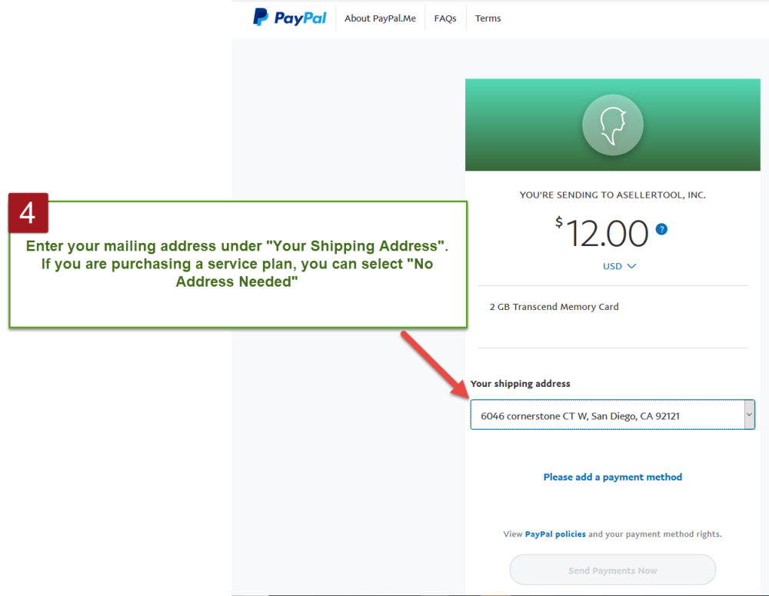Click the recipient profile avatar
769x596 pixels.
pyautogui.click(x=613, y=125)
